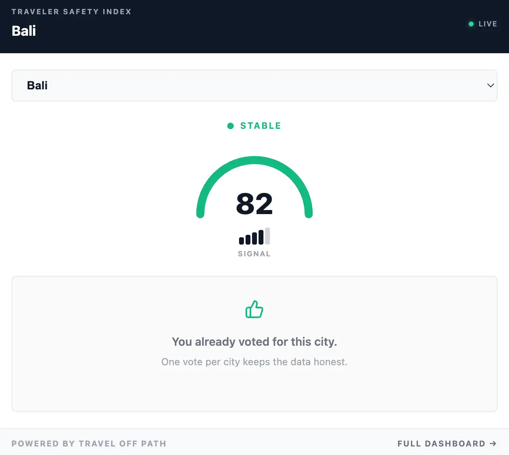Click the "You already voted for this city" message

254,342
